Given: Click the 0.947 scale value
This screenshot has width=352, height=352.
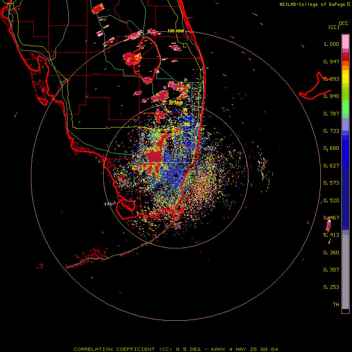Looking at the screenshot, I should tap(331, 61).
